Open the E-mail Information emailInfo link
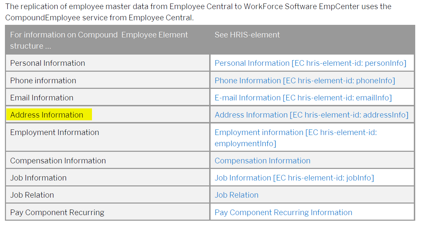 (303, 98)
